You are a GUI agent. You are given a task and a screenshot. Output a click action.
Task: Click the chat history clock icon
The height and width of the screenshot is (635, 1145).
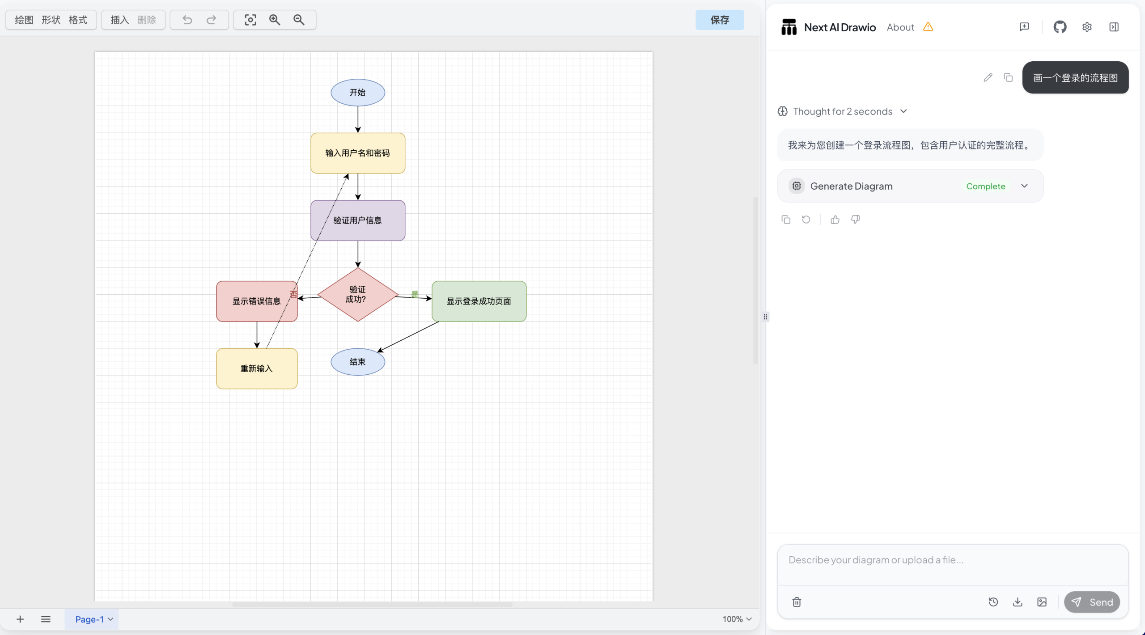click(993, 602)
